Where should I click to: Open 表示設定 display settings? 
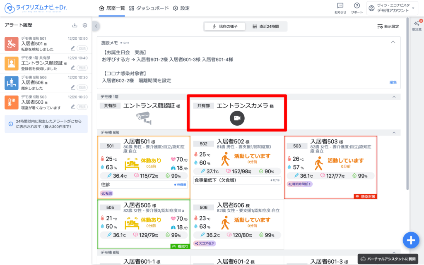click(388, 26)
